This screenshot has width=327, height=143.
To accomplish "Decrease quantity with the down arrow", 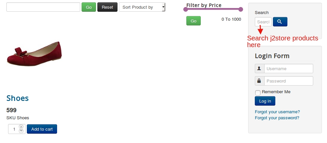I will tap(21, 131).
